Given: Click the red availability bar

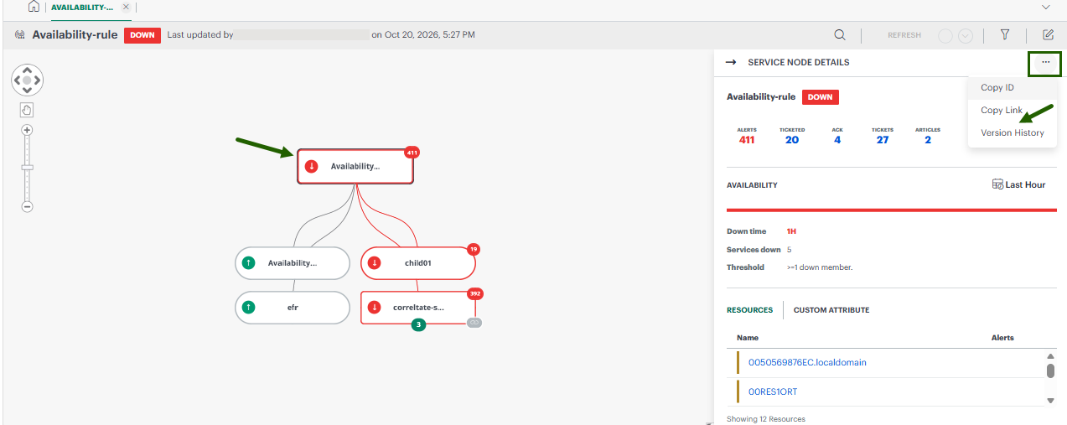Looking at the screenshot, I should coord(892,210).
